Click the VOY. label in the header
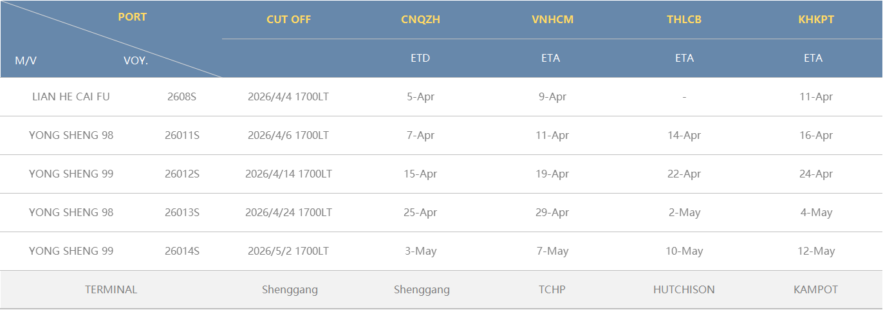This screenshot has height=310, width=883. click(136, 61)
